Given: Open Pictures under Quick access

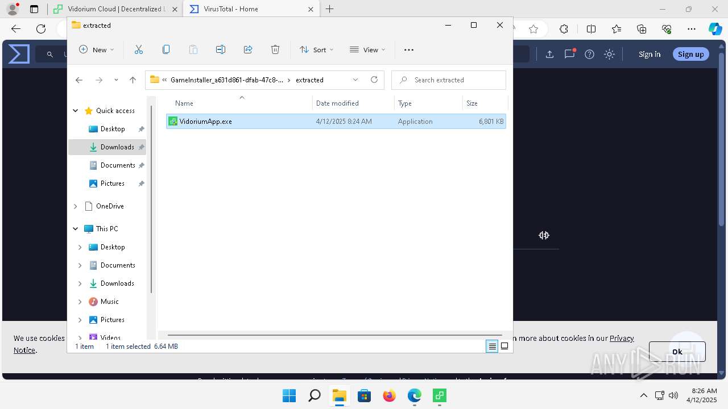Looking at the screenshot, I should [113, 183].
